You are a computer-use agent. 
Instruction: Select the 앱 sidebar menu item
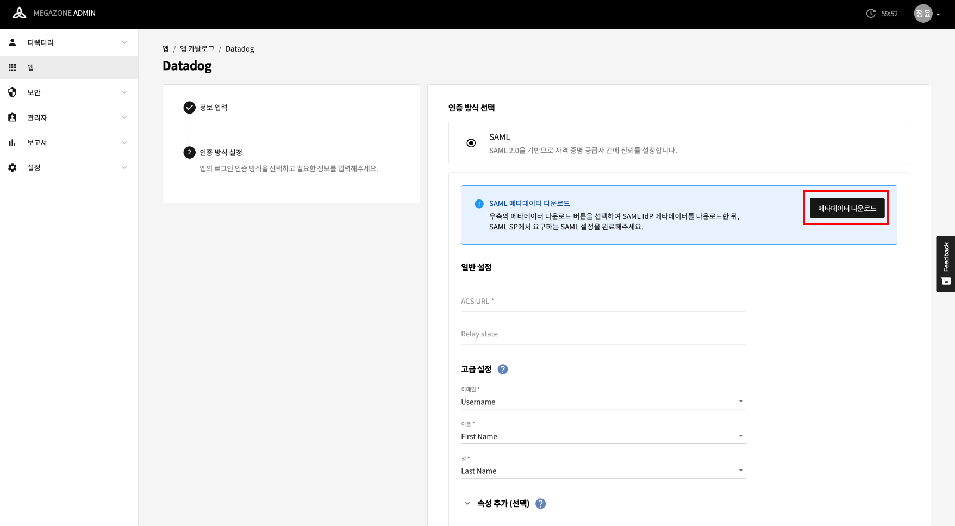tap(69, 67)
